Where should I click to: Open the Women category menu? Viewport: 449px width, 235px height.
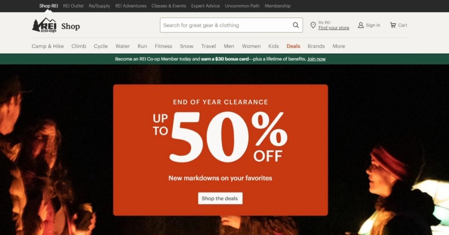click(251, 46)
